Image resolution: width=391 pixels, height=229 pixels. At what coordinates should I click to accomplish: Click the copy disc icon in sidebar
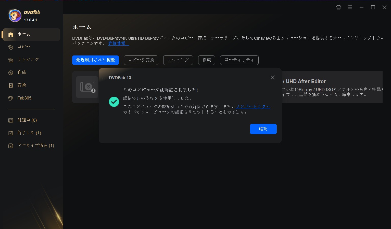coord(11,47)
